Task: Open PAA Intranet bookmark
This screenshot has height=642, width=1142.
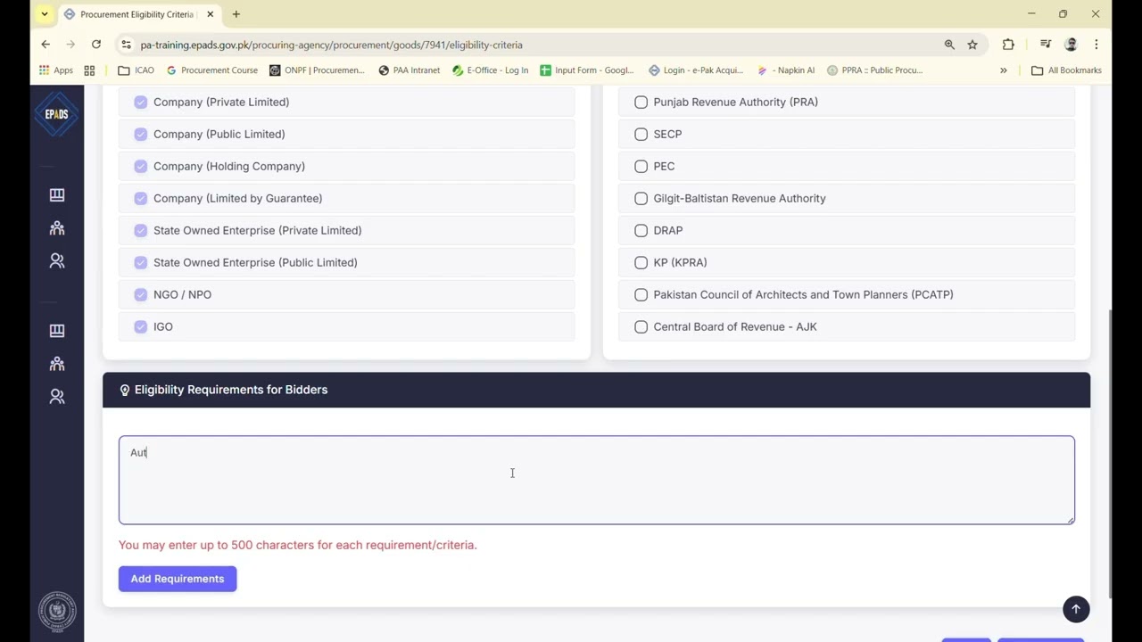Action: pyautogui.click(x=409, y=70)
